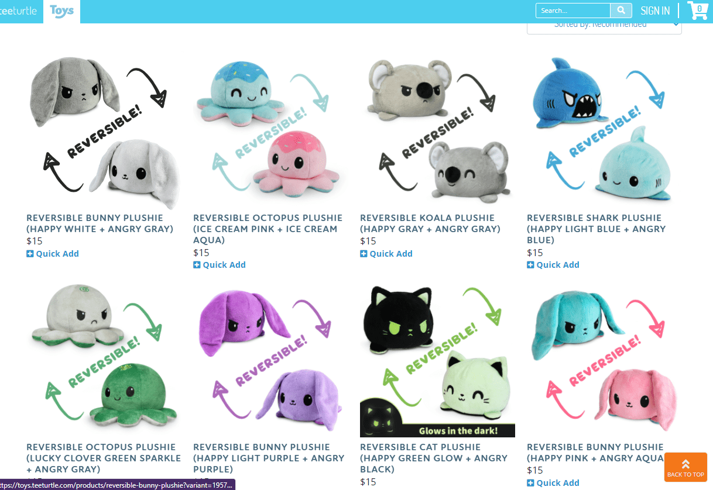Open the glow-in-the-dark cat plushie image

click(437, 360)
